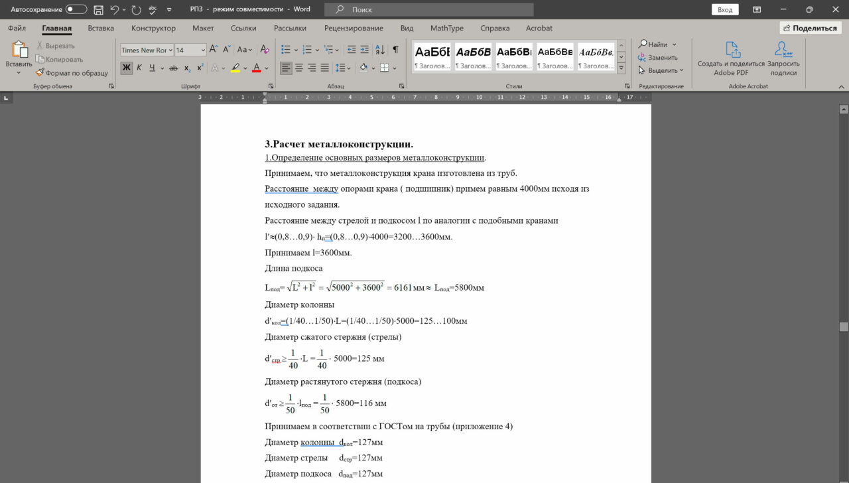Click the Save floppy disk icon
Image resolution: width=849 pixels, height=483 pixels.
coord(98,10)
